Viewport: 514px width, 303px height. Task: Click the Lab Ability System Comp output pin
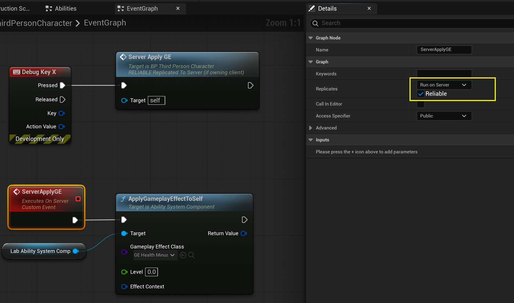[76, 251]
